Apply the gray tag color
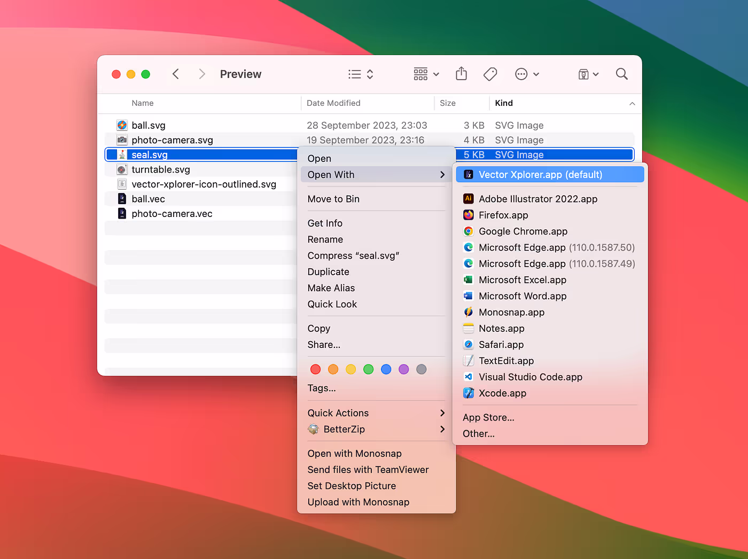The height and width of the screenshot is (559, 748). coord(422,369)
